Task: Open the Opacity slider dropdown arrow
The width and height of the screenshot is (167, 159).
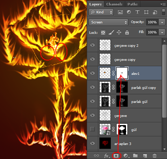Action: coord(162,22)
